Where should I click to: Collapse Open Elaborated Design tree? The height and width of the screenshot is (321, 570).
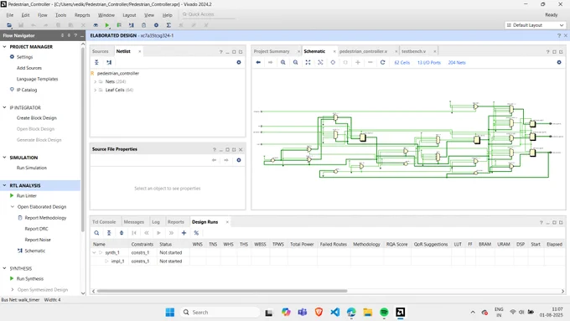coord(13,206)
